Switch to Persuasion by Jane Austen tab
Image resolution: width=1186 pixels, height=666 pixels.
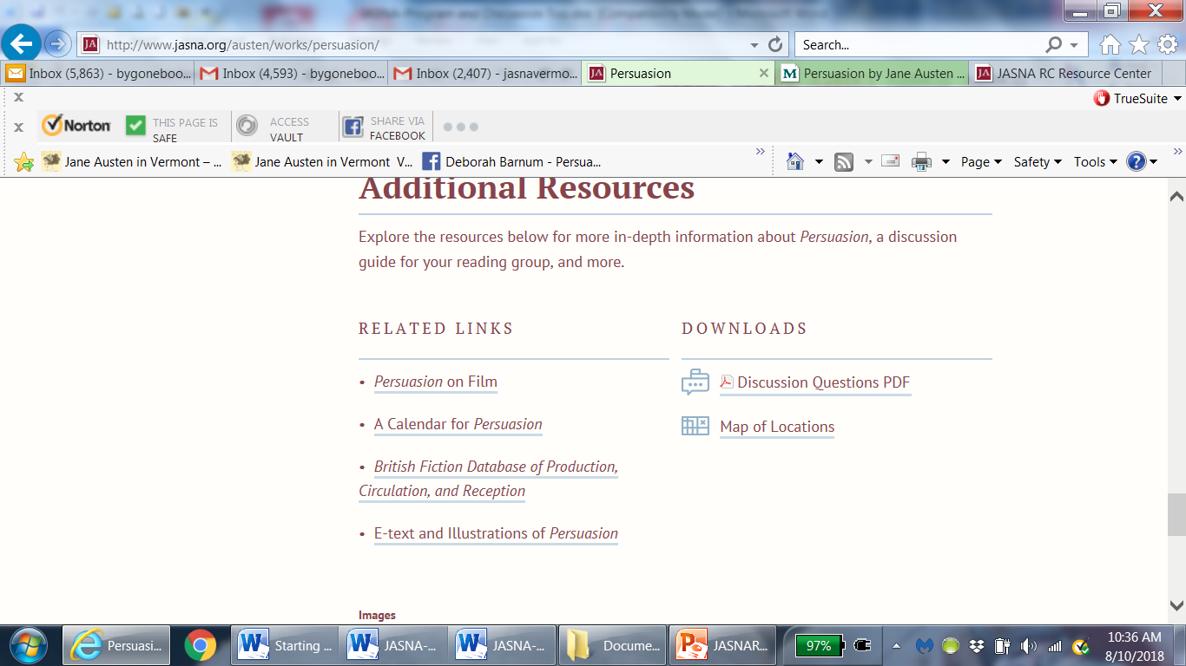tap(873, 74)
